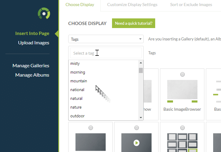
Task: Go to Sort or Exclude Images tab
Action: pos(191,5)
